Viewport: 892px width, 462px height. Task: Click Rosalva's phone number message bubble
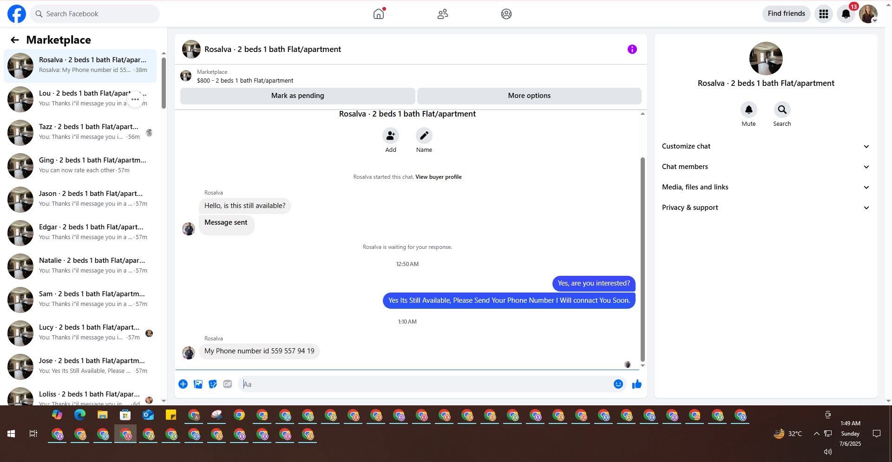[x=259, y=351]
